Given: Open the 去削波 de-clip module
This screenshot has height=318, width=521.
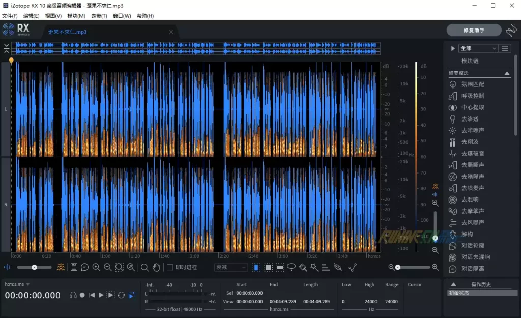Looking at the screenshot, I should (x=470, y=141).
